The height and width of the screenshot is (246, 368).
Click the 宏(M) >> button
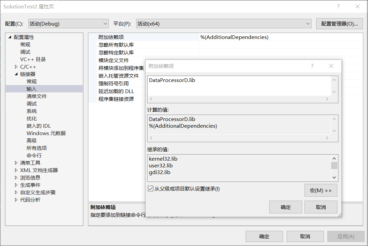[x=321, y=190]
